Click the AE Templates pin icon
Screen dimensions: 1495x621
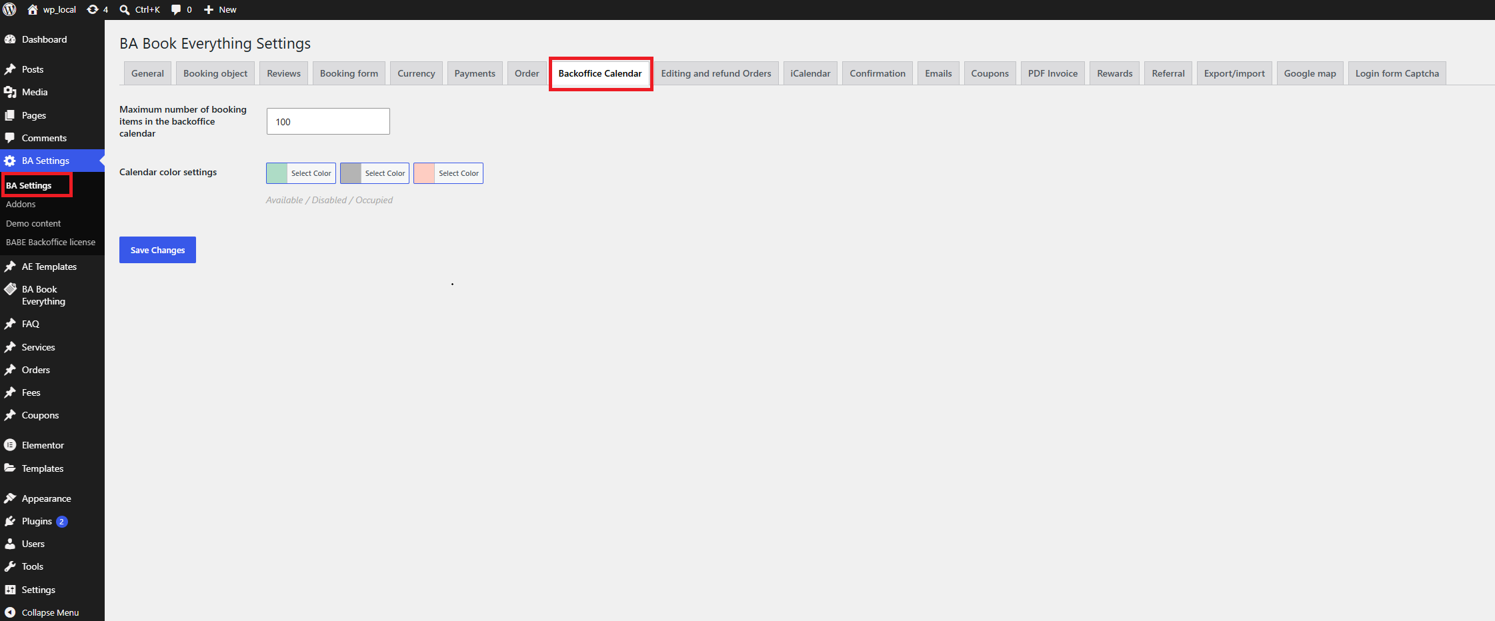click(10, 267)
